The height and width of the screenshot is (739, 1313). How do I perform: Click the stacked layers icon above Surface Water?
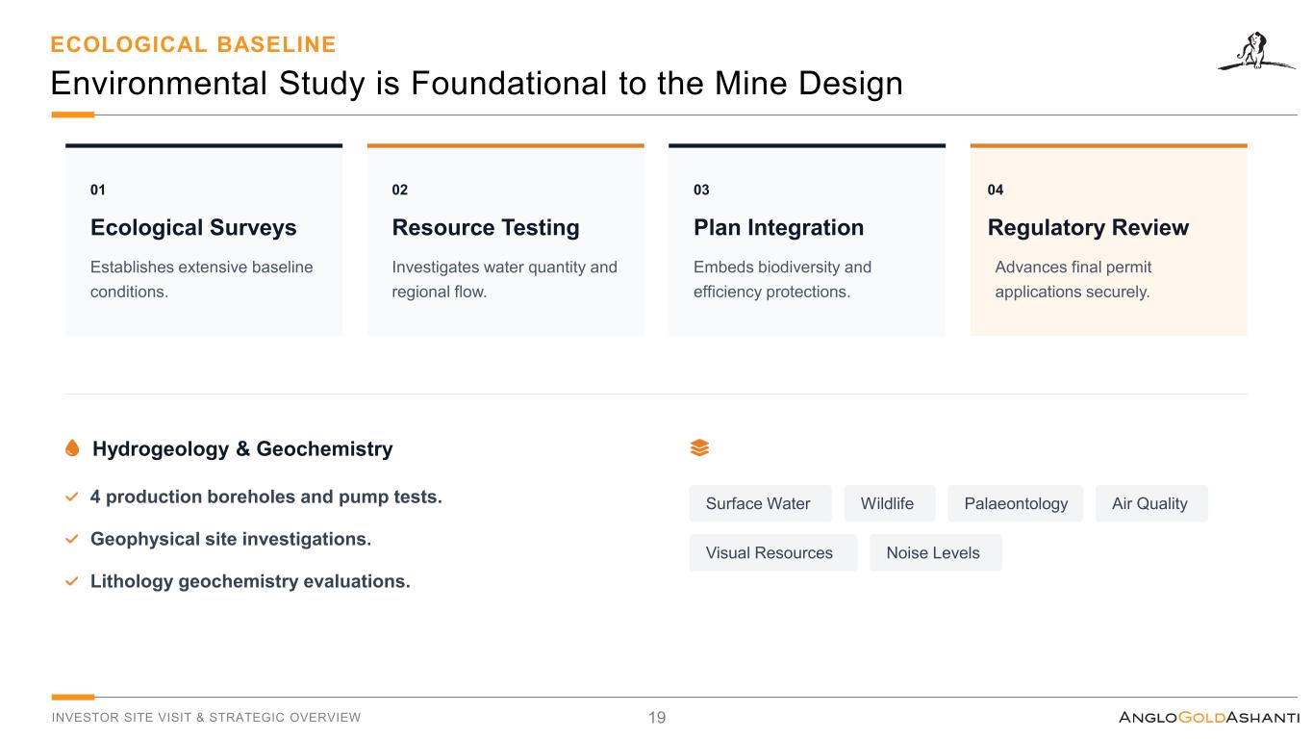pos(699,447)
